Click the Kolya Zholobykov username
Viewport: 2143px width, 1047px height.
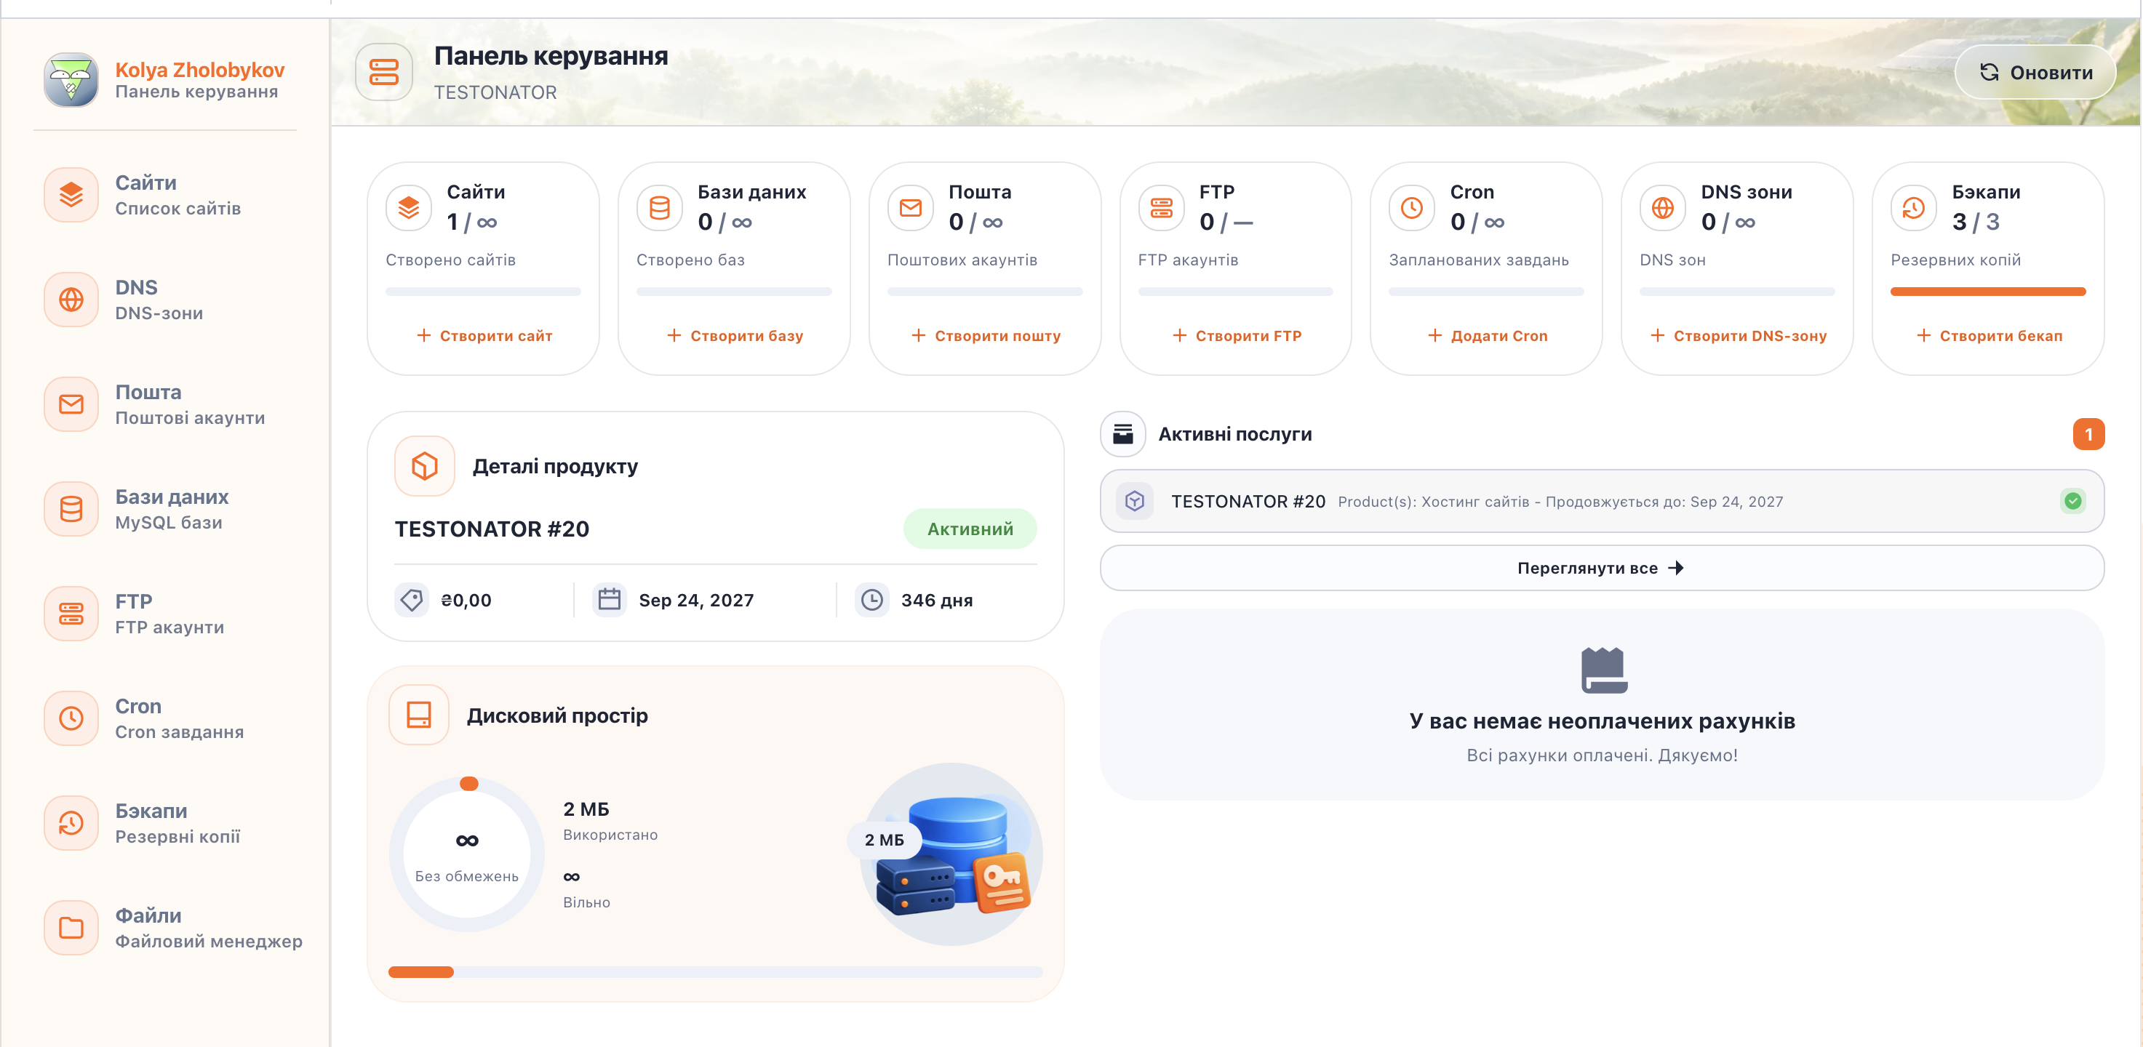(199, 70)
